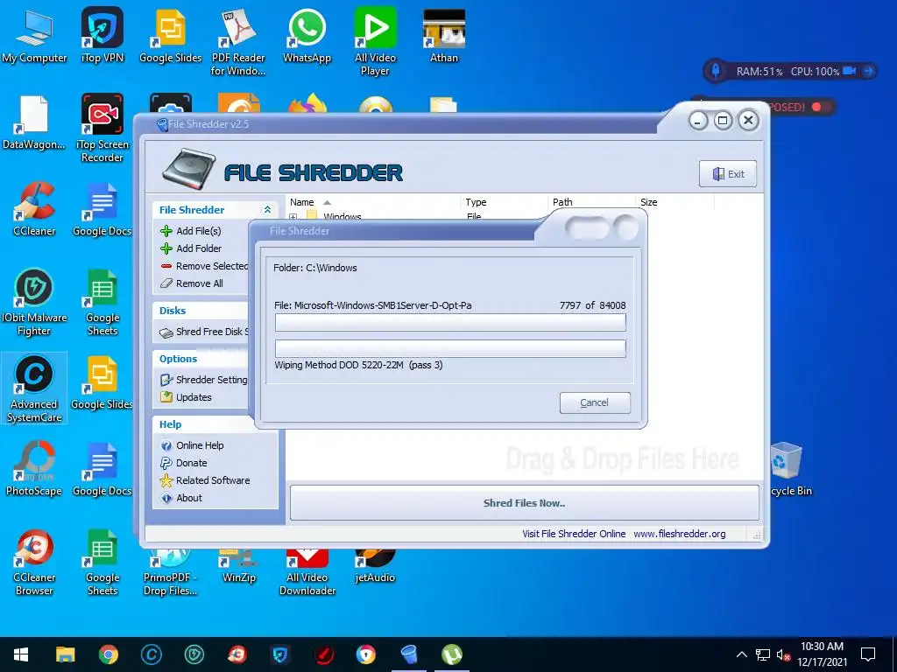Viewport: 897px width, 672px height.
Task: Click the Updates icon in the Options panel
Action: tap(166, 397)
